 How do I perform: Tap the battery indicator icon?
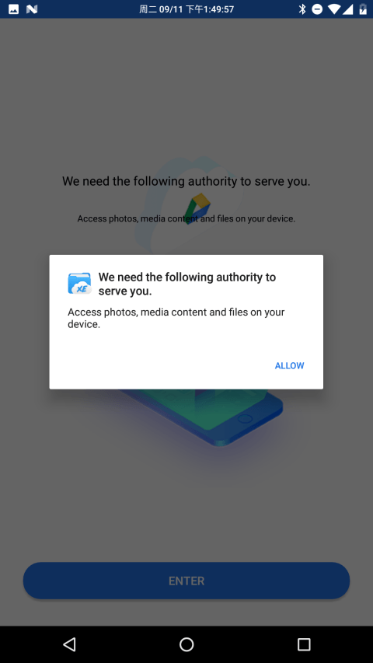click(x=363, y=9)
